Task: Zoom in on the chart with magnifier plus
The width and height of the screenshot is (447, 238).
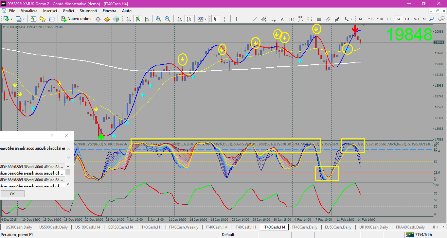Action: tap(158, 19)
